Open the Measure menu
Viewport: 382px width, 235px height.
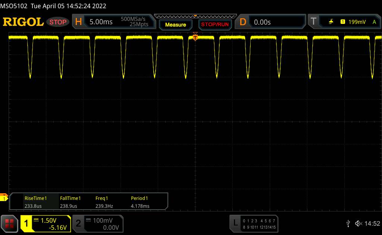tap(175, 25)
